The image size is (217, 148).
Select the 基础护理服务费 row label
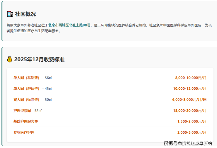tap(26, 121)
